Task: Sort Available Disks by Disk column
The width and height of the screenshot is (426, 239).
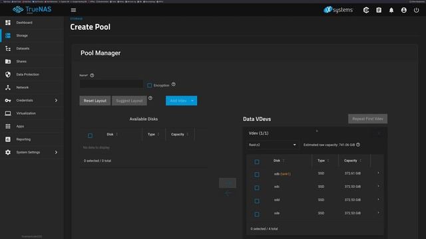Action: click(112, 134)
